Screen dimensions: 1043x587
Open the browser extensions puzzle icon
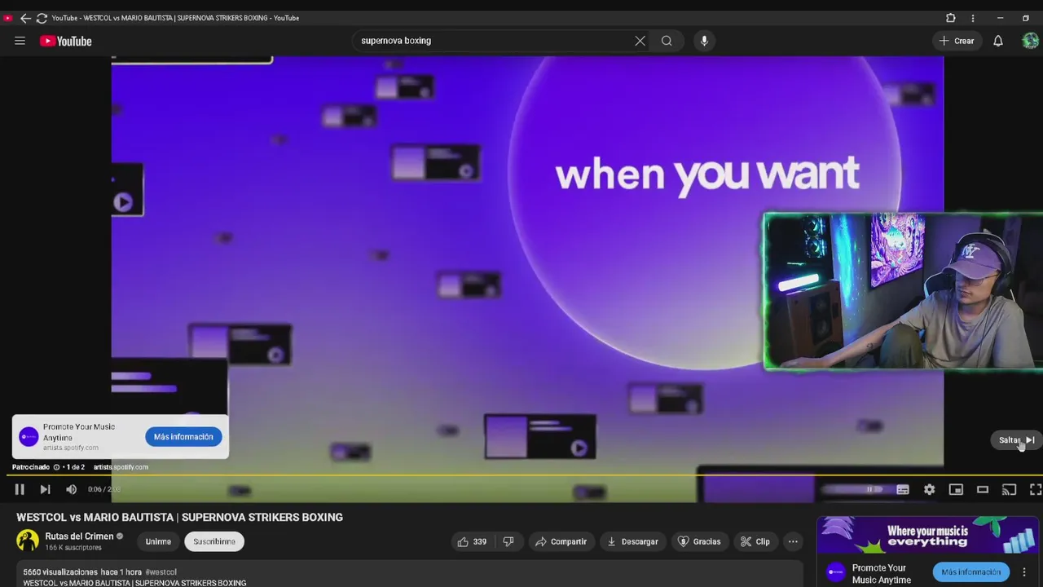coord(950,18)
